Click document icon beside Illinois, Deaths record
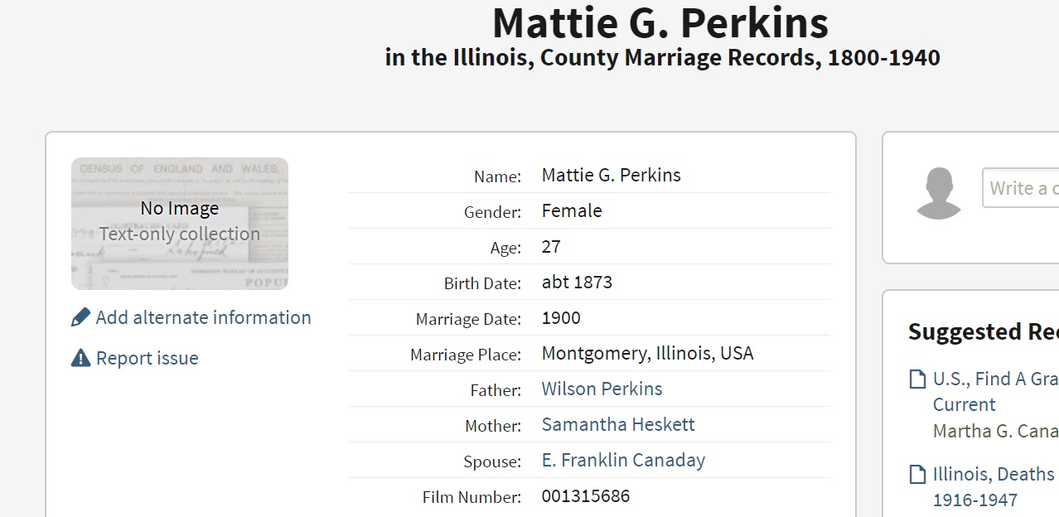 point(917,475)
